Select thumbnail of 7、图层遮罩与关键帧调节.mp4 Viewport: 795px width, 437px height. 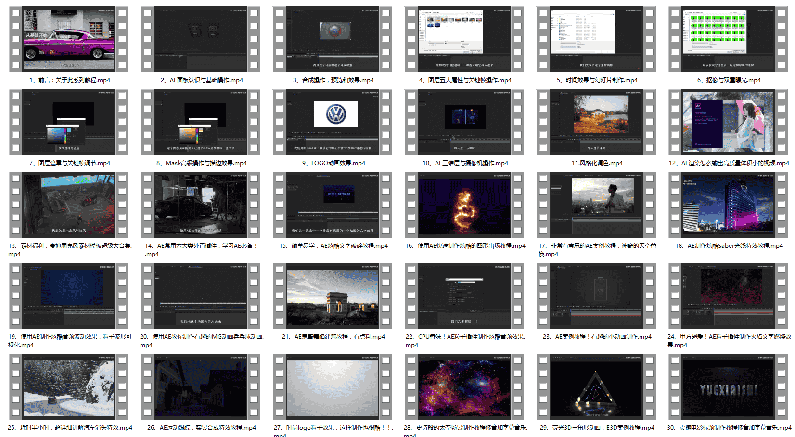(69, 122)
